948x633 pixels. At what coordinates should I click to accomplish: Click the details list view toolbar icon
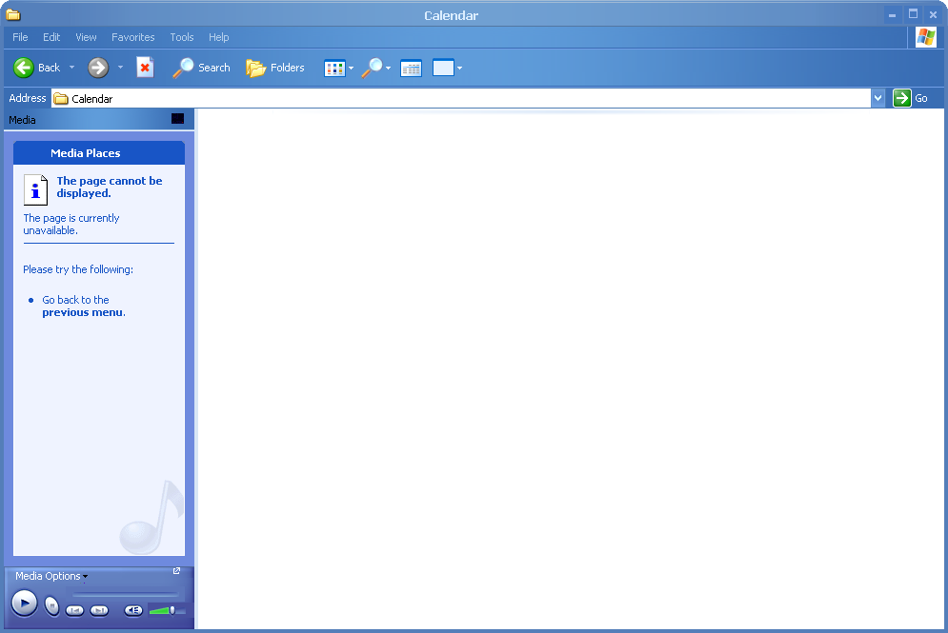pyautogui.click(x=411, y=68)
